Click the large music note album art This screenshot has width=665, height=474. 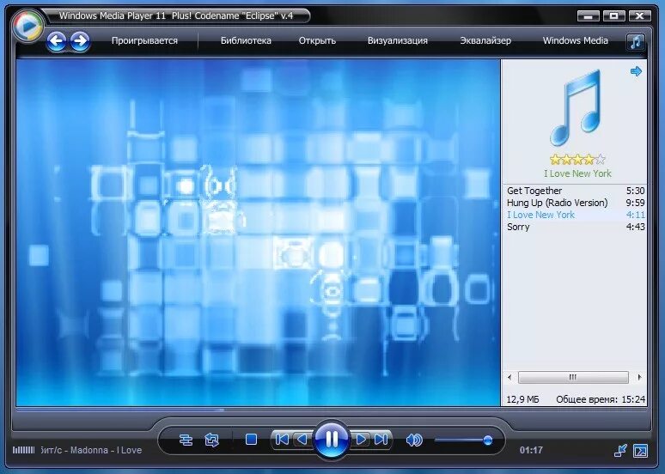pyautogui.click(x=577, y=107)
